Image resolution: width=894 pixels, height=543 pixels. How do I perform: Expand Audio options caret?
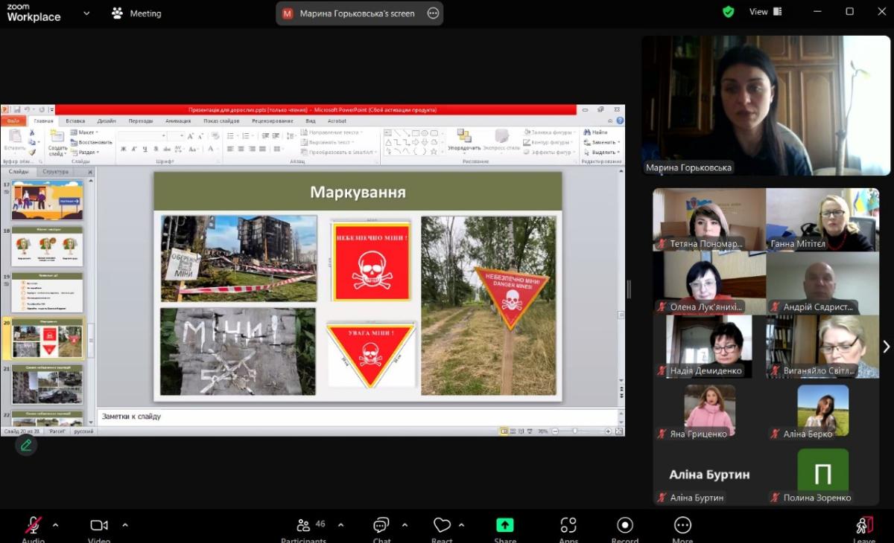[x=56, y=524]
